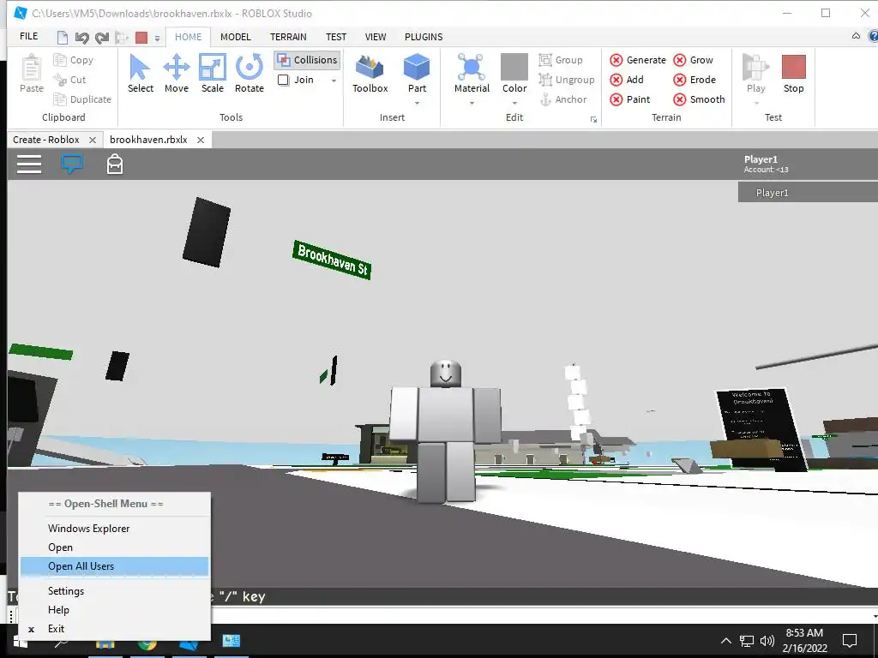Expand the Color dropdown arrow

[514, 103]
